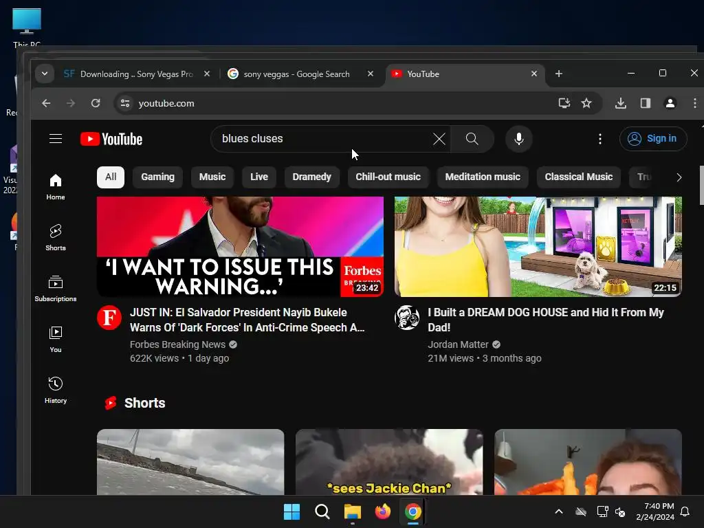Open History from the sidebar
The image size is (704, 528).
pos(55,390)
